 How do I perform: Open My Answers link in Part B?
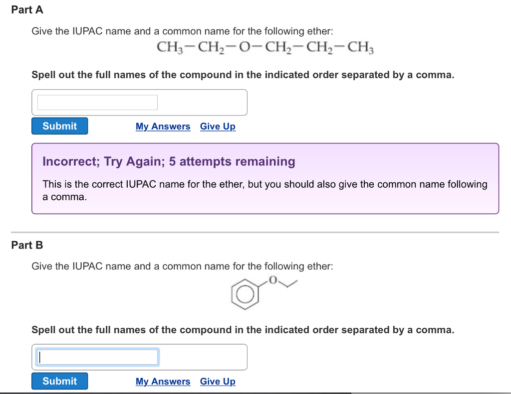[x=163, y=382]
